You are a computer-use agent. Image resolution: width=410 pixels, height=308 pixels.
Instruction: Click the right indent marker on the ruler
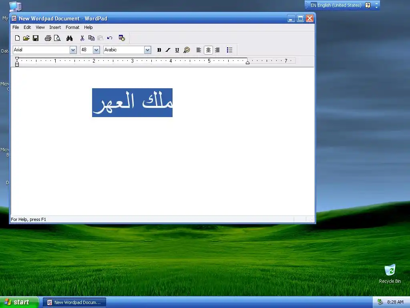[247, 62]
